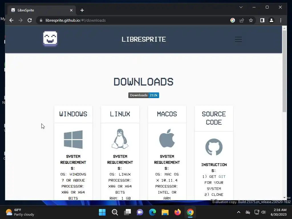Toggle the Chrome side panel

click(262, 20)
